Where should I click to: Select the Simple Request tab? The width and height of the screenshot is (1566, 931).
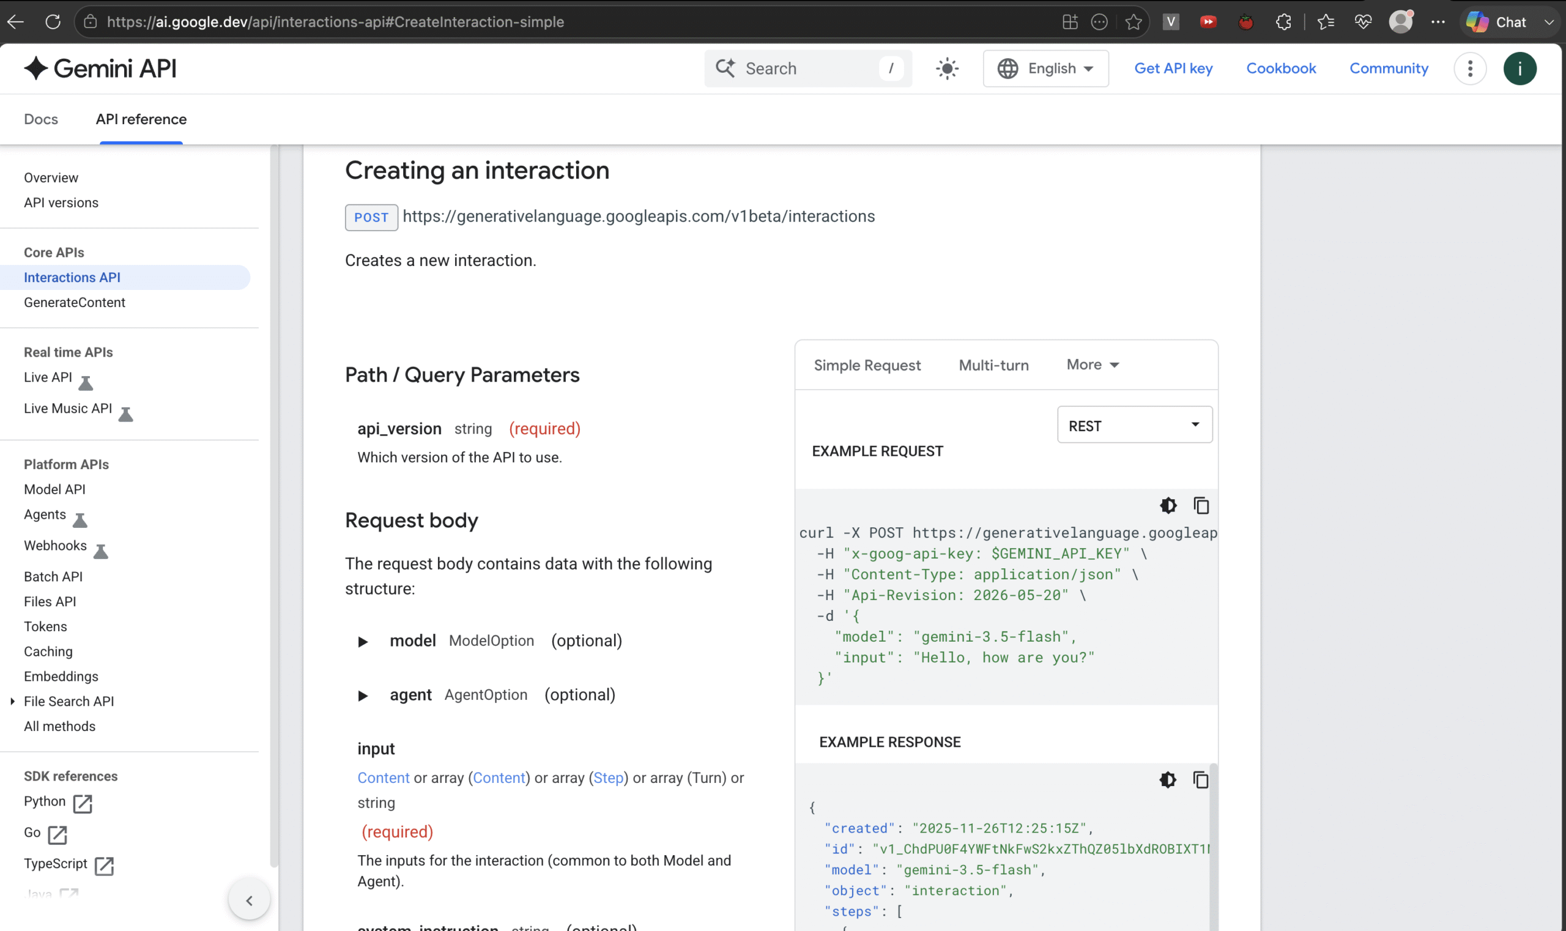point(867,365)
